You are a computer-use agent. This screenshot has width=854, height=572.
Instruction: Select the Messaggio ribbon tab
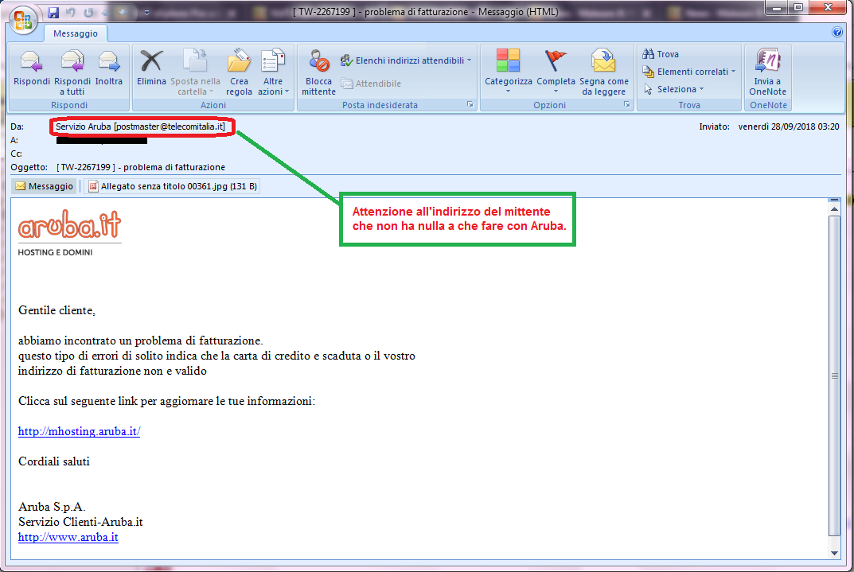pyautogui.click(x=75, y=33)
